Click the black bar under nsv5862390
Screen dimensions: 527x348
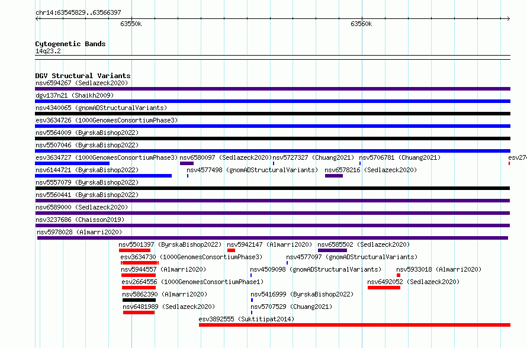139,300
